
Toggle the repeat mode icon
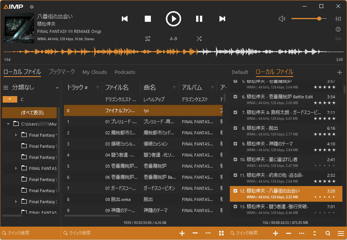(148, 39)
